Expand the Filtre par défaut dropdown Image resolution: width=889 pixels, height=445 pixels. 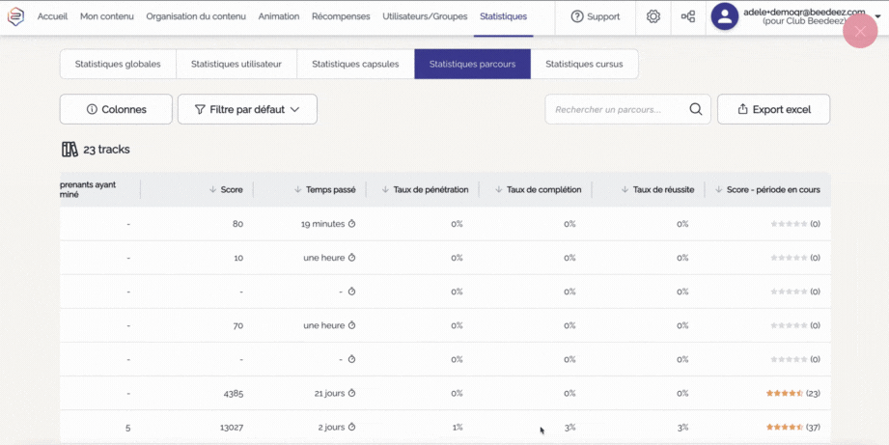point(247,109)
